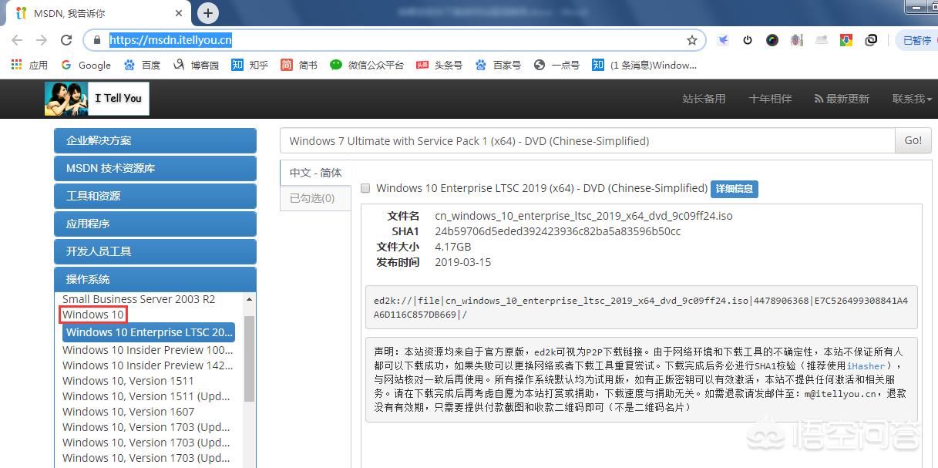Click the file size 4.17GB

(x=452, y=247)
